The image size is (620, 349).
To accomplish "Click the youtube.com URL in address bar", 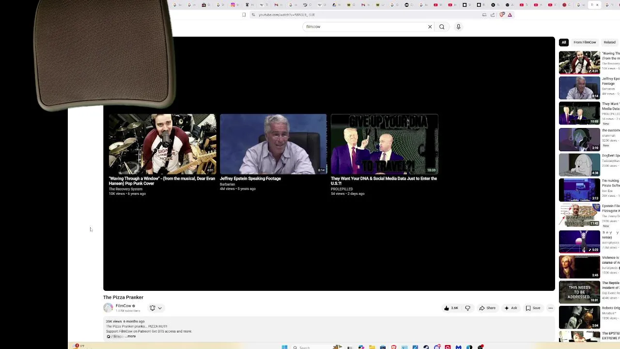I will coord(287,15).
